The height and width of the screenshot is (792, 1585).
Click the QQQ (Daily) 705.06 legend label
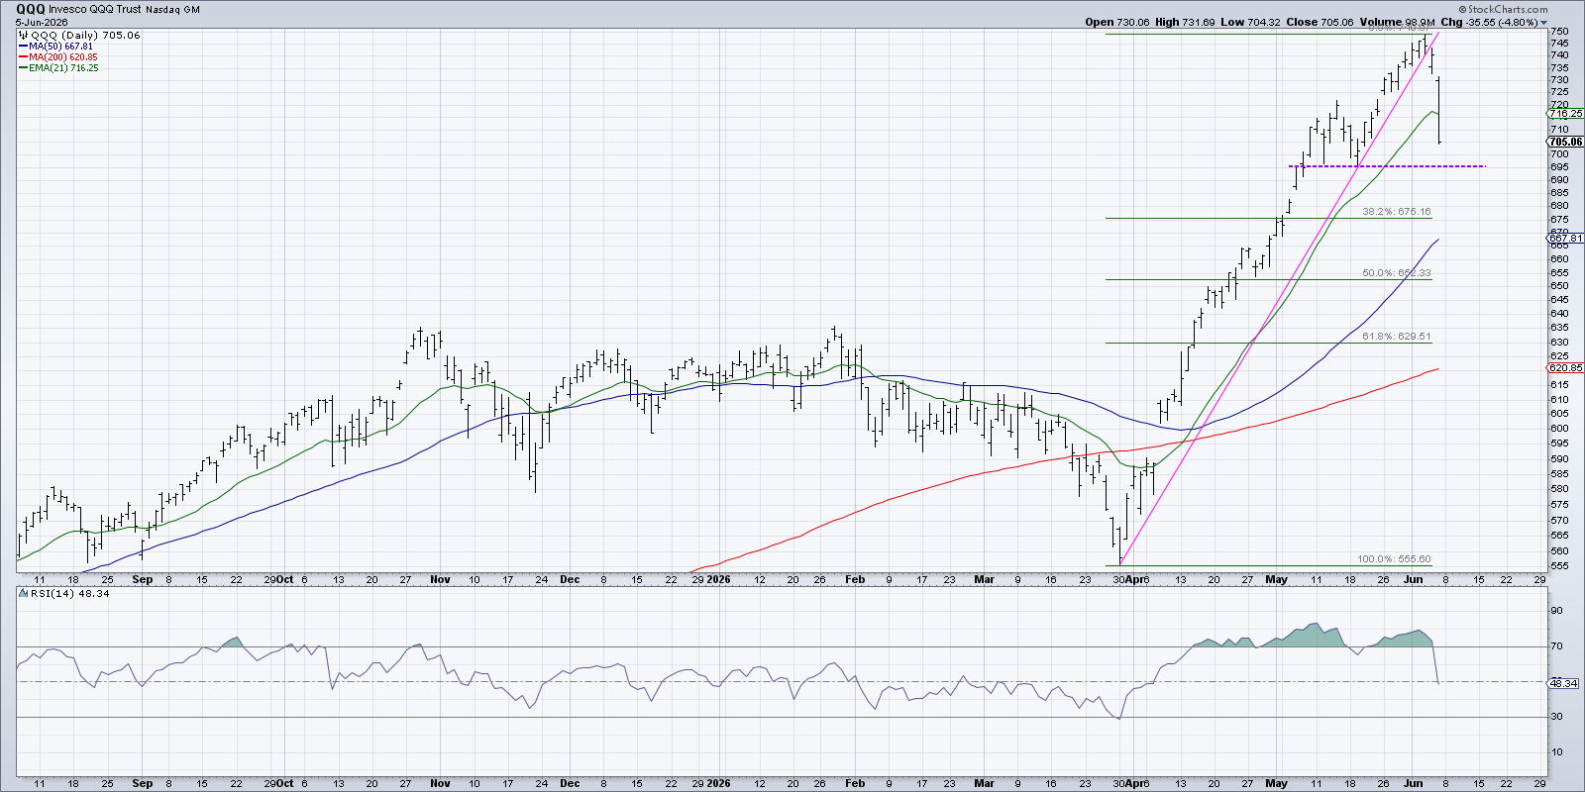pos(86,35)
